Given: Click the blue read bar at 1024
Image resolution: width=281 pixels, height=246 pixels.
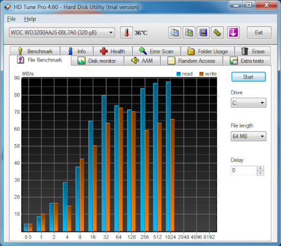Looking at the screenshot, I should click(168, 156).
